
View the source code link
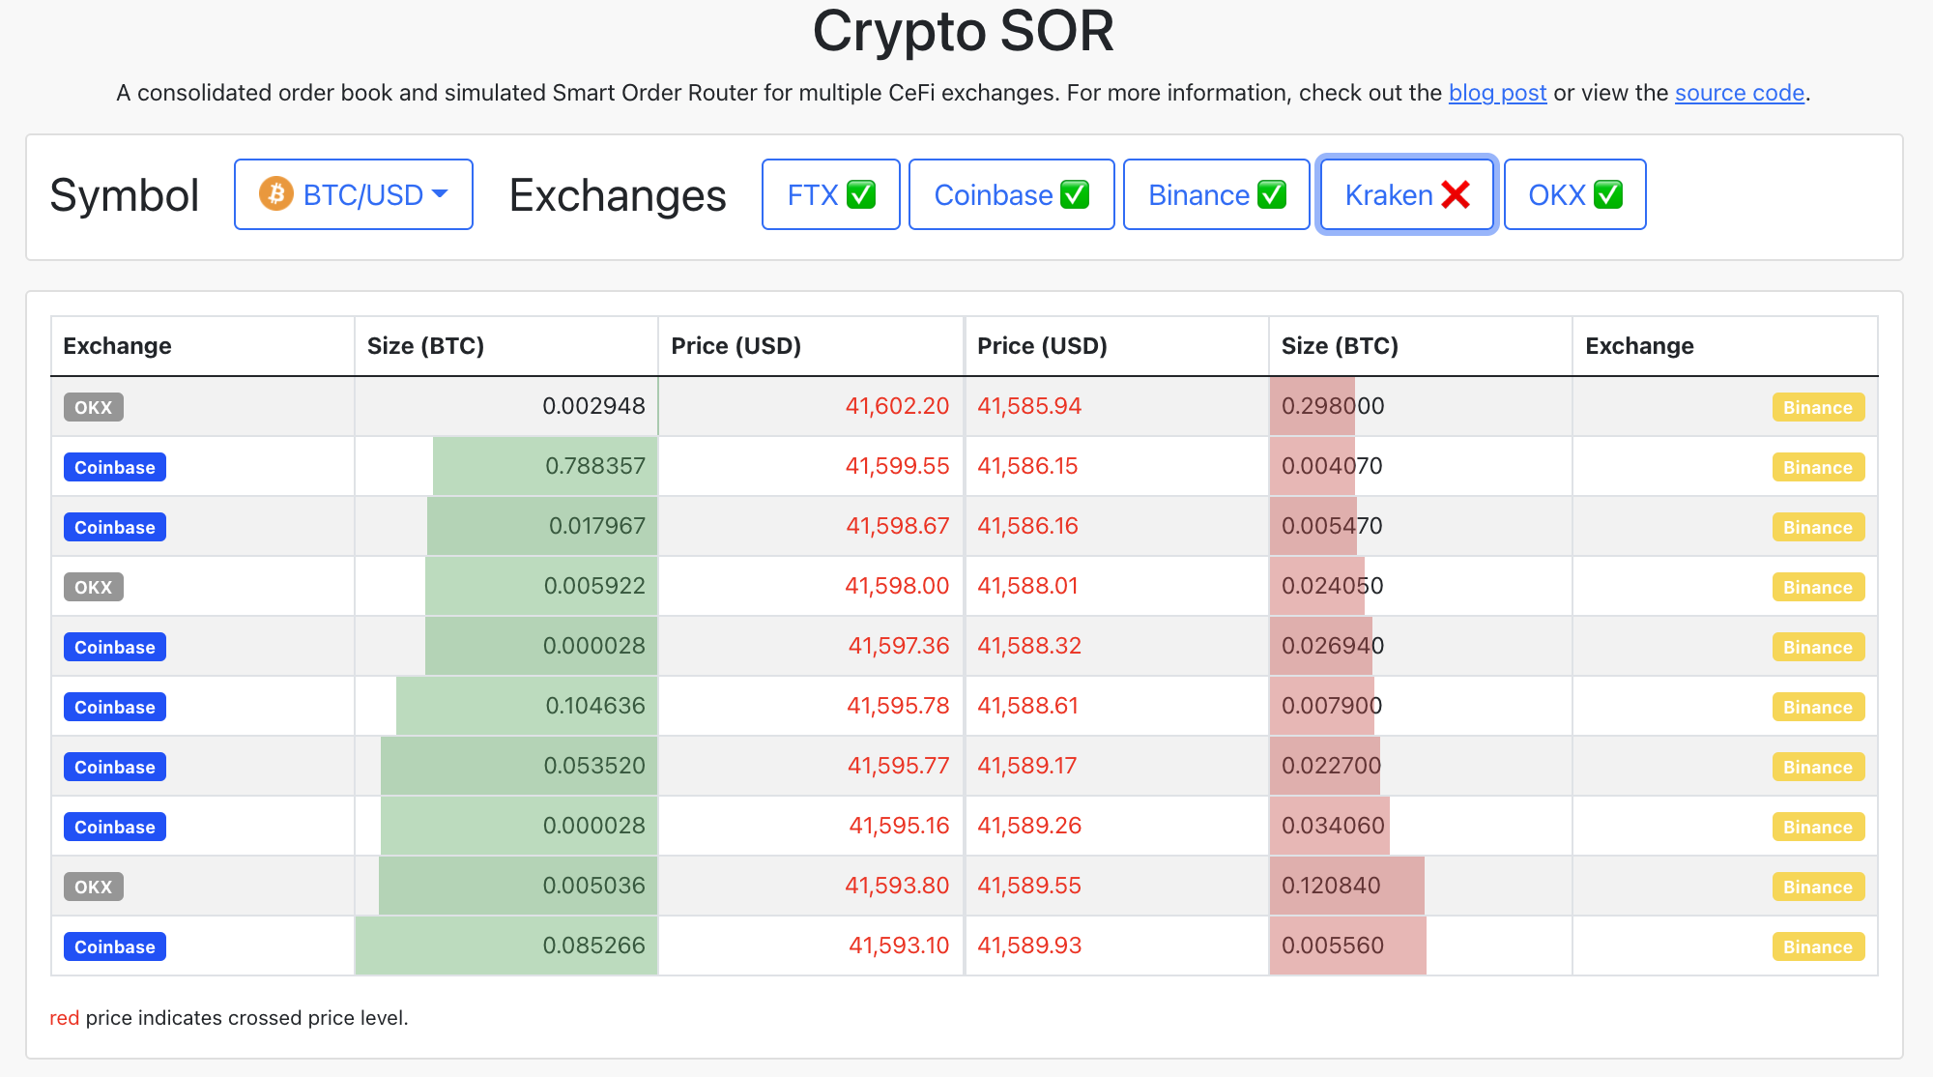(x=1740, y=93)
